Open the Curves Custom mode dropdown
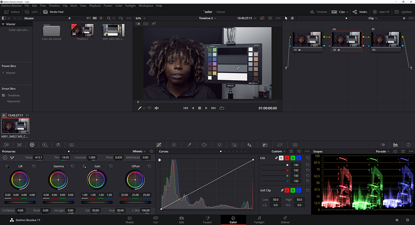The height and width of the screenshot is (225, 415). coord(279,151)
